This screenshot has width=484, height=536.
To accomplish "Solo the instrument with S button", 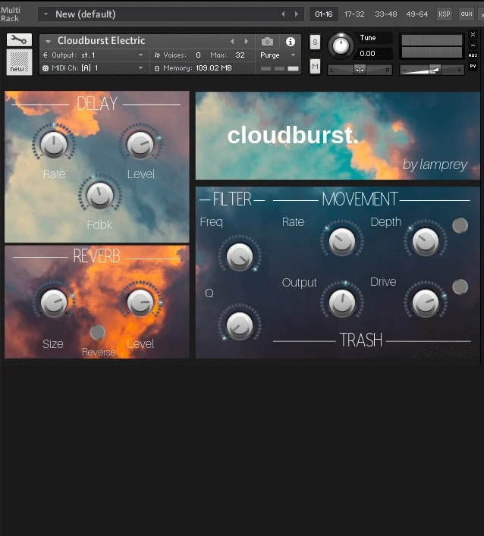I will click(x=315, y=42).
